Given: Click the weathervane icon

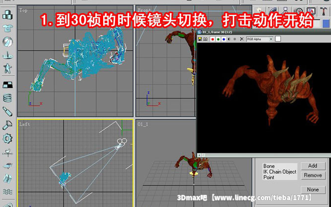Looking at the screenshot, I should coord(7,153).
